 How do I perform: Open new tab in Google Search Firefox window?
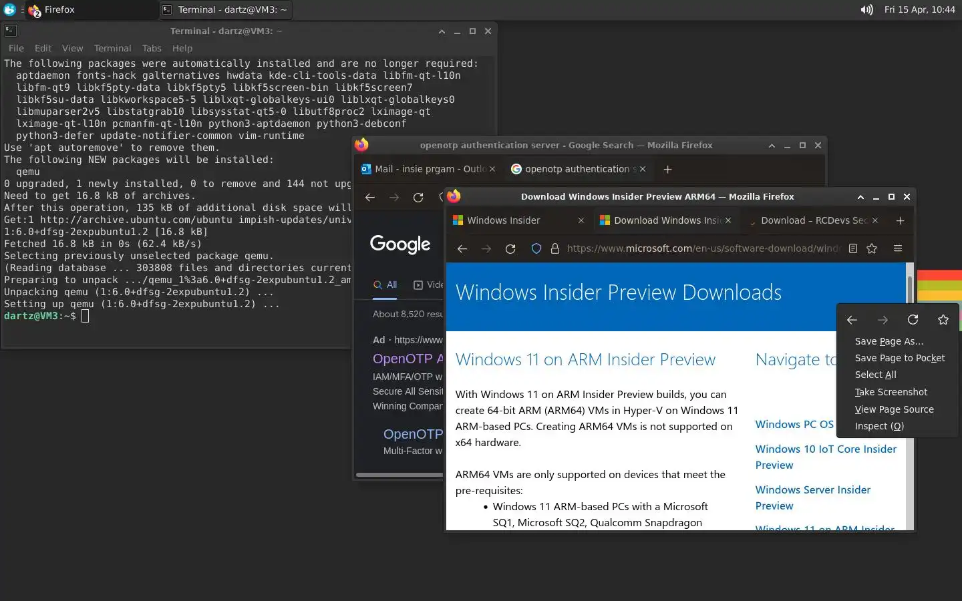click(x=667, y=169)
